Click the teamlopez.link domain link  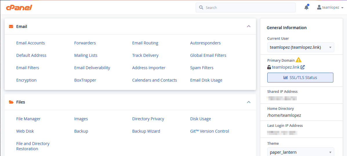pos(286,67)
